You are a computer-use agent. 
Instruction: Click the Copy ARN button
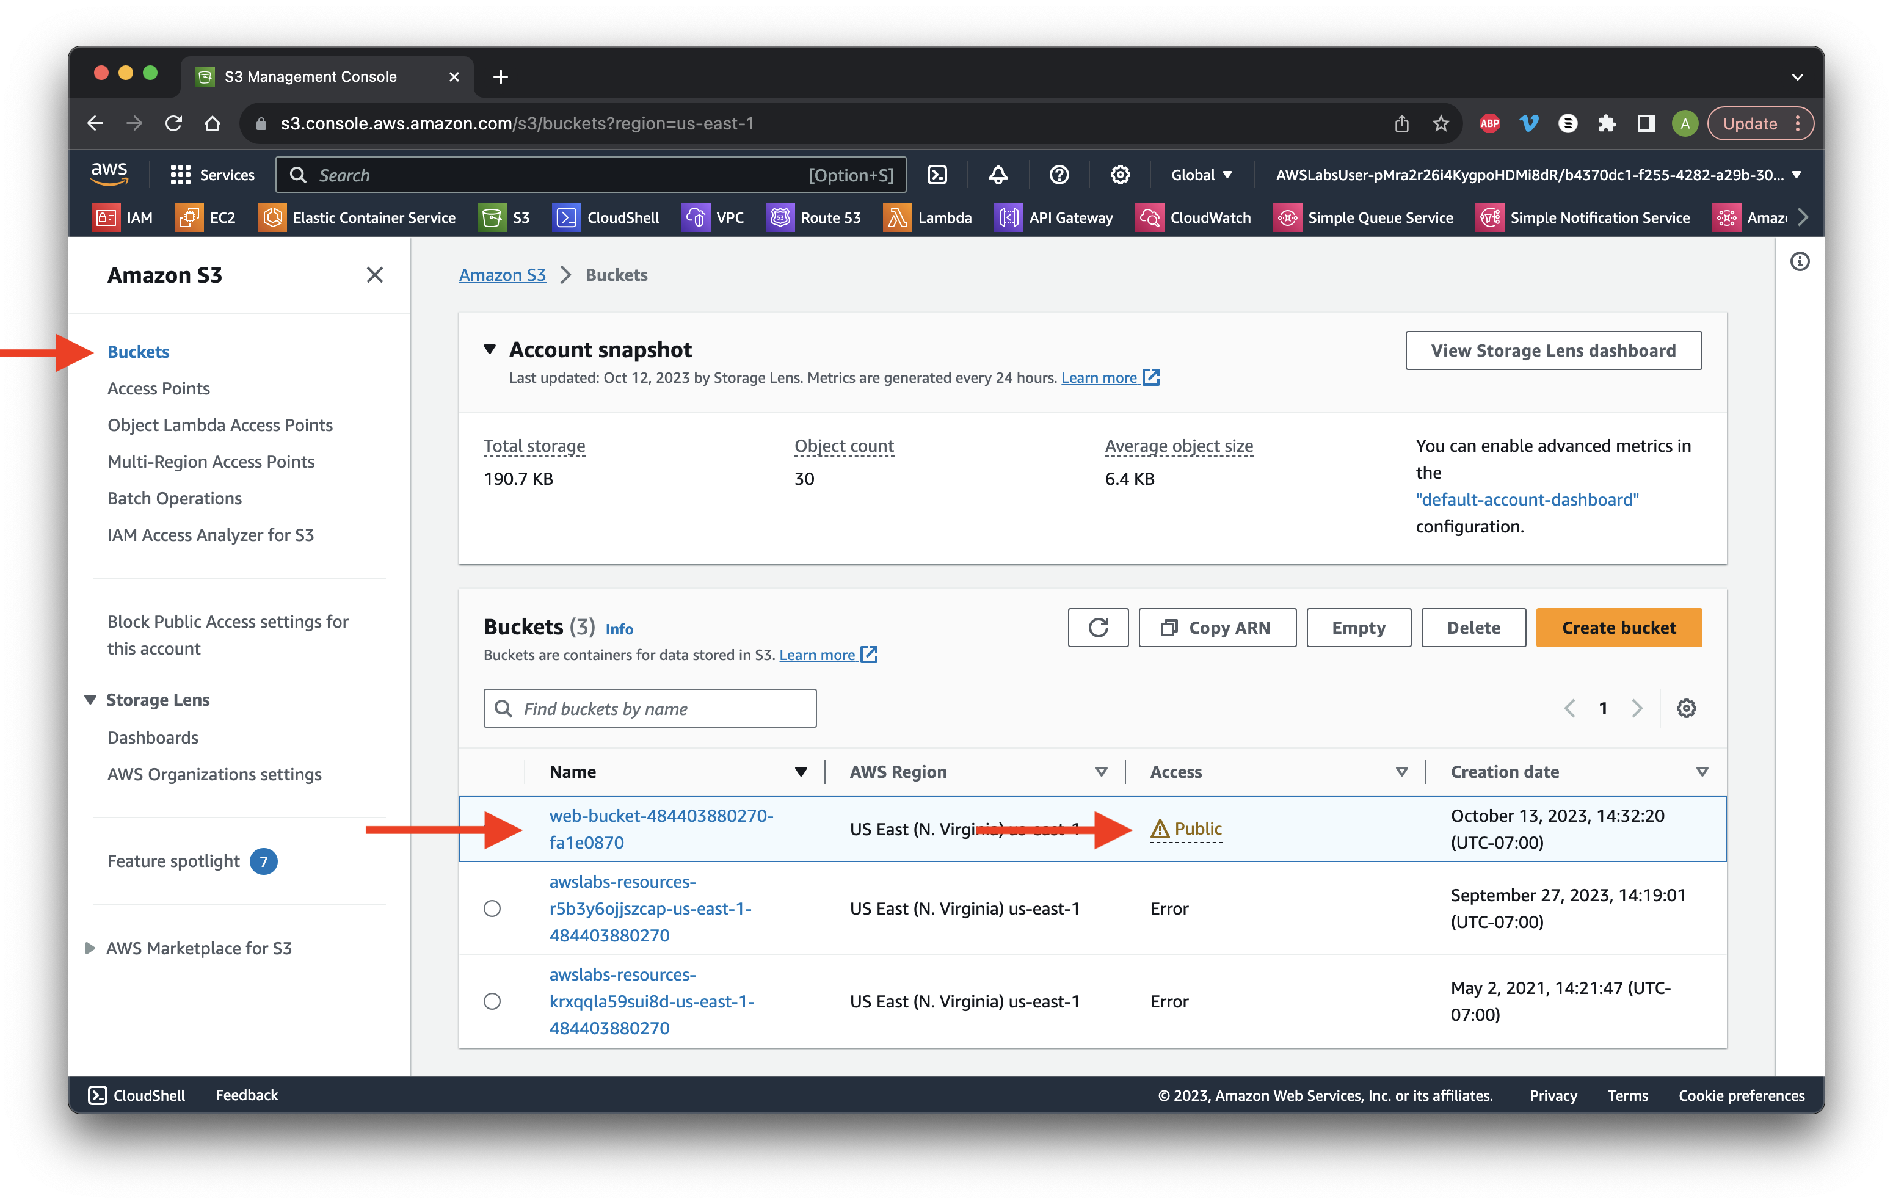pyautogui.click(x=1217, y=627)
